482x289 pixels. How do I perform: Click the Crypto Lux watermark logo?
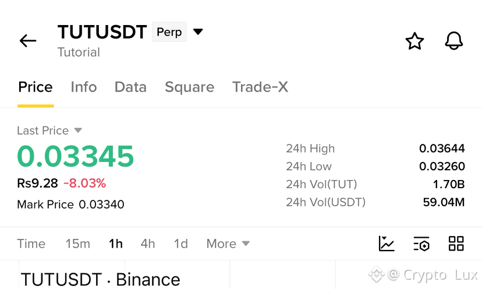click(x=377, y=274)
